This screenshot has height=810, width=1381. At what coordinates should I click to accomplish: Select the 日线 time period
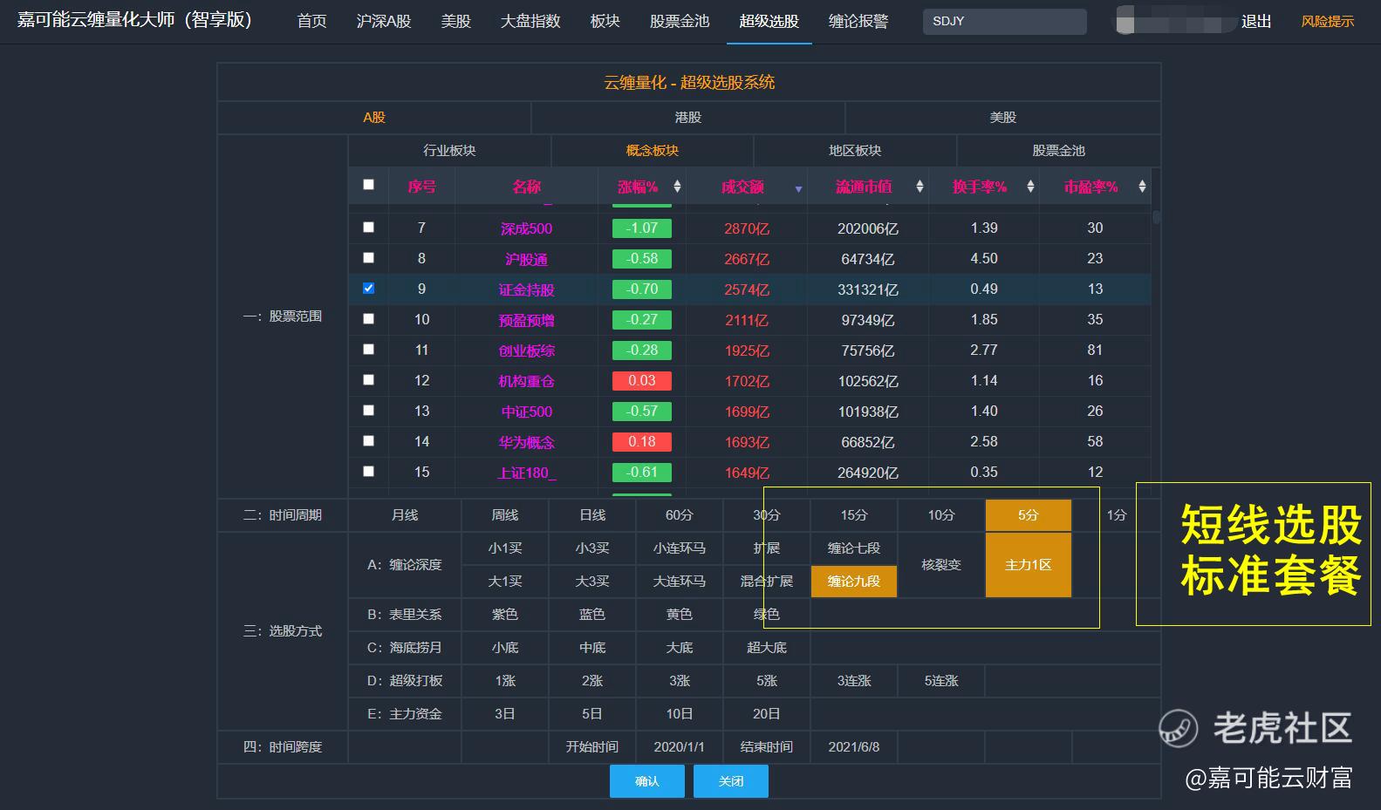pos(592,515)
